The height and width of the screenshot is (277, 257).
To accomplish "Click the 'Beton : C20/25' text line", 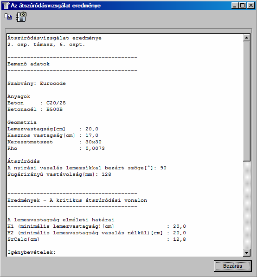I will click(x=37, y=103).
